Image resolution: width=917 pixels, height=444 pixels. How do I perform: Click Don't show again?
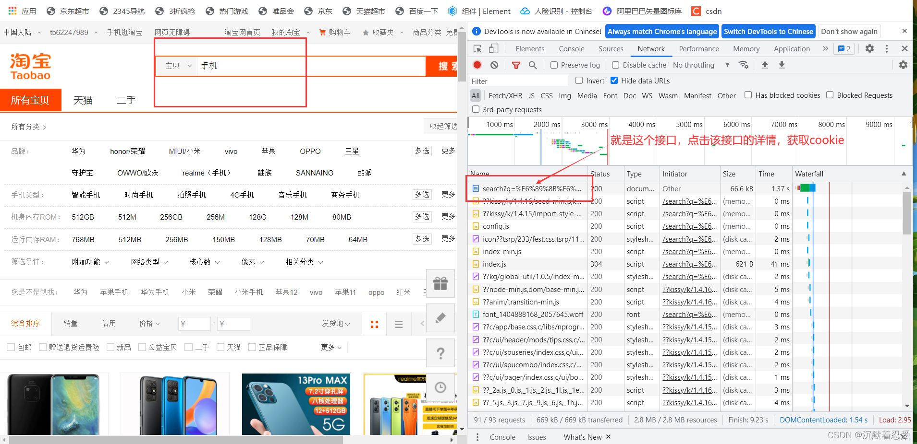(x=849, y=32)
